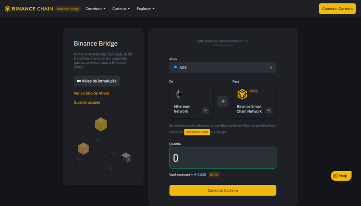Screen dimensions: 361x206
Task: Click the AXS token icon
Action: tap(175, 68)
